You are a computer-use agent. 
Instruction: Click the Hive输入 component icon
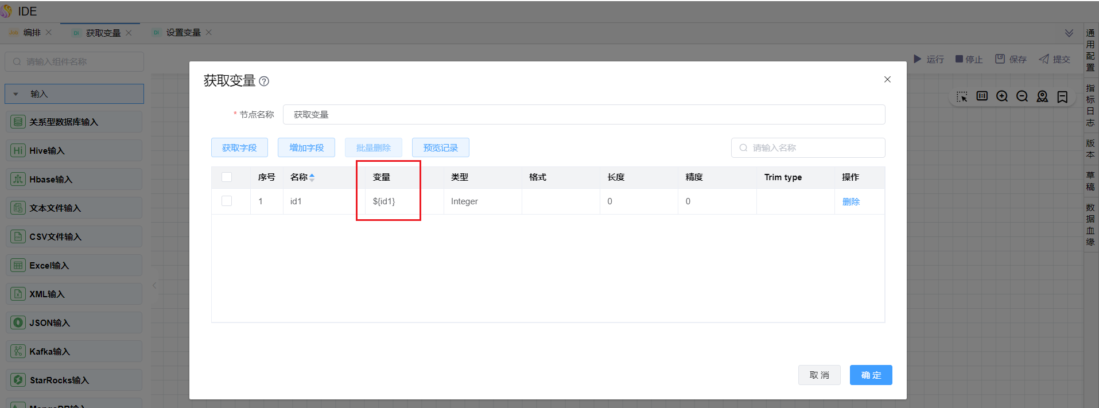tap(18, 150)
